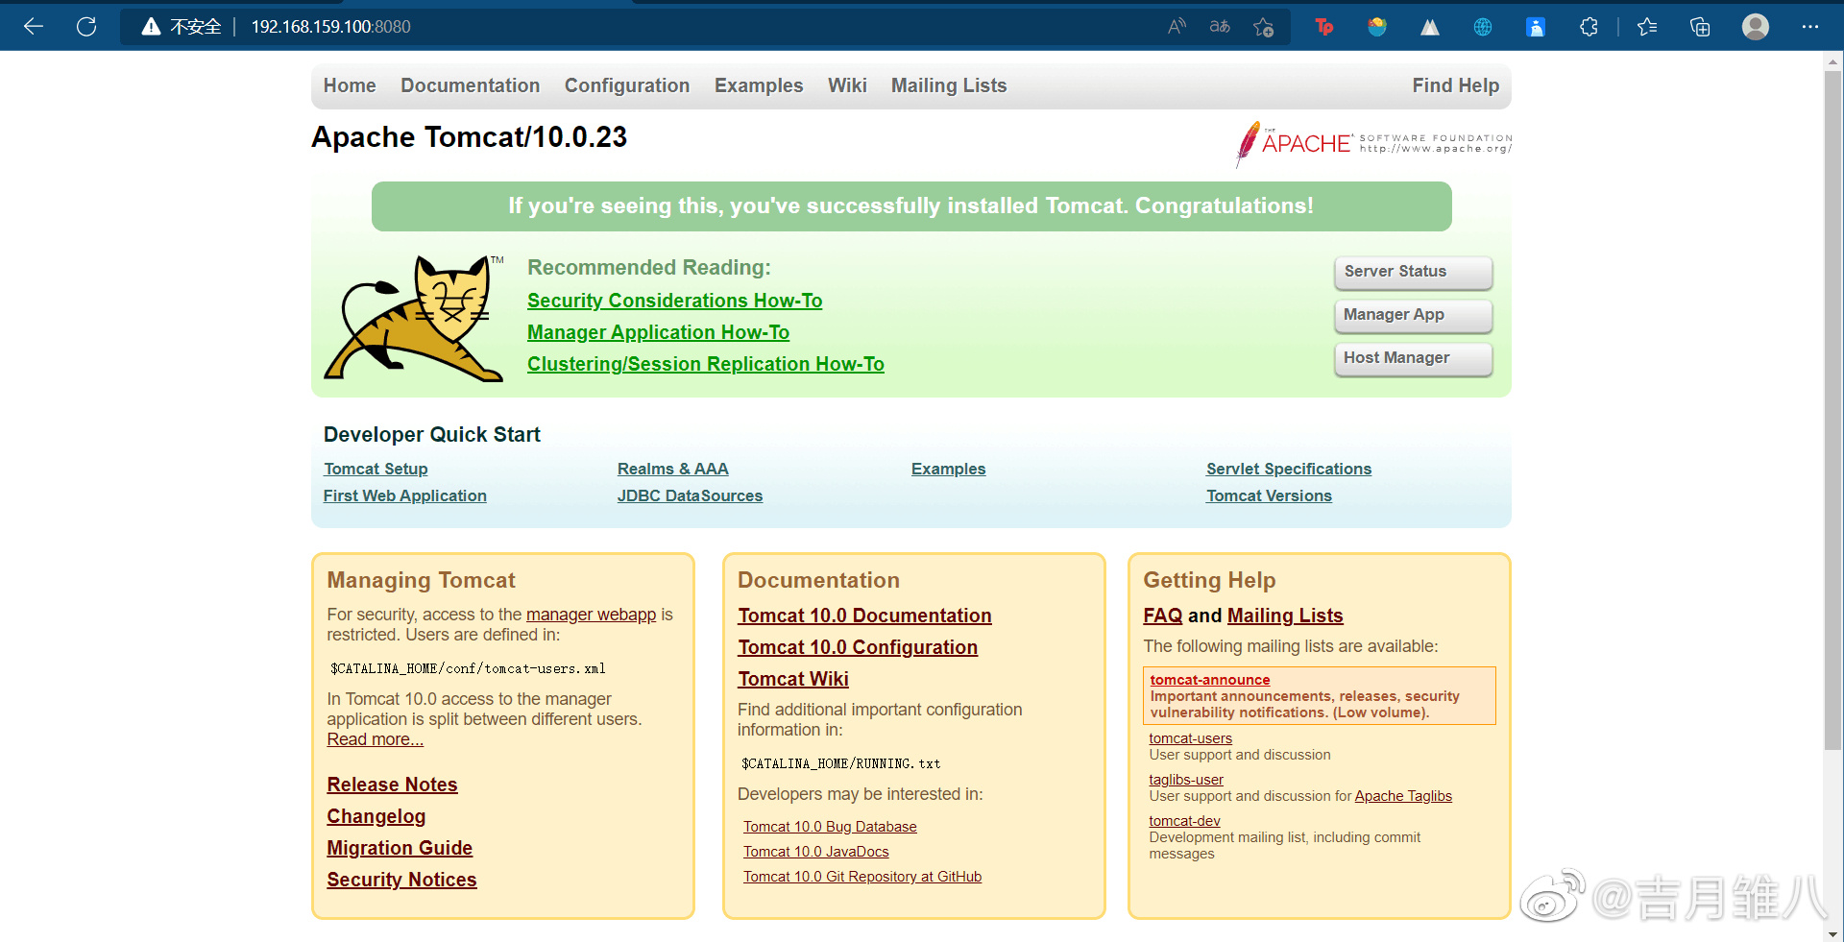Screen dimensions: 1844x942
Task: Open the red Tp extension icon
Action: point(1324,27)
